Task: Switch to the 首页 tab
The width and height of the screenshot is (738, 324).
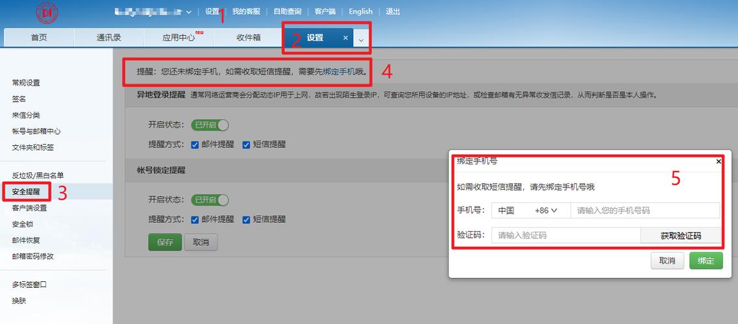Action: (39, 38)
